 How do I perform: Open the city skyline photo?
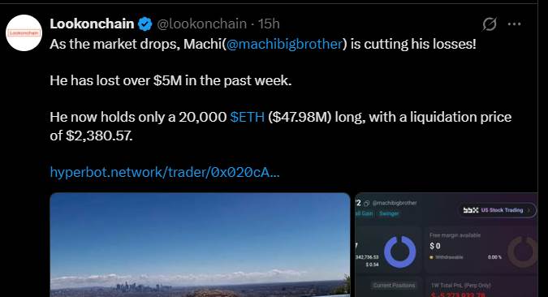click(200, 244)
